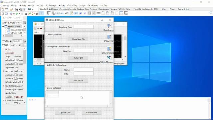Switch to the Data Access palette tab
Viewport: 213px width, 120px height.
pyautogui.click(x=104, y=9)
